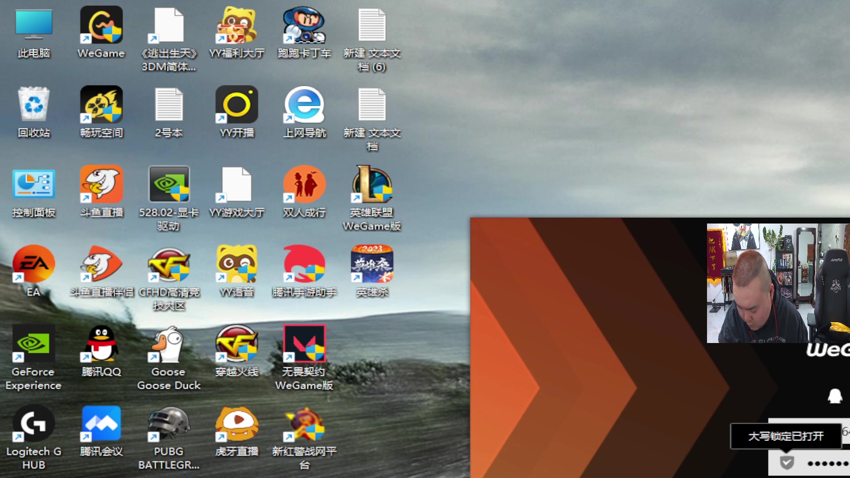Open the Logitech G HUB shortcut

34,424
